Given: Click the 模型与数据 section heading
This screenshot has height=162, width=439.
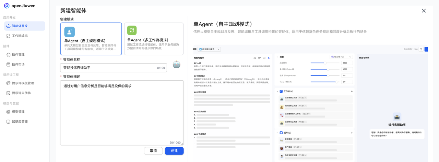Looking at the screenshot, I should (x=11, y=103).
